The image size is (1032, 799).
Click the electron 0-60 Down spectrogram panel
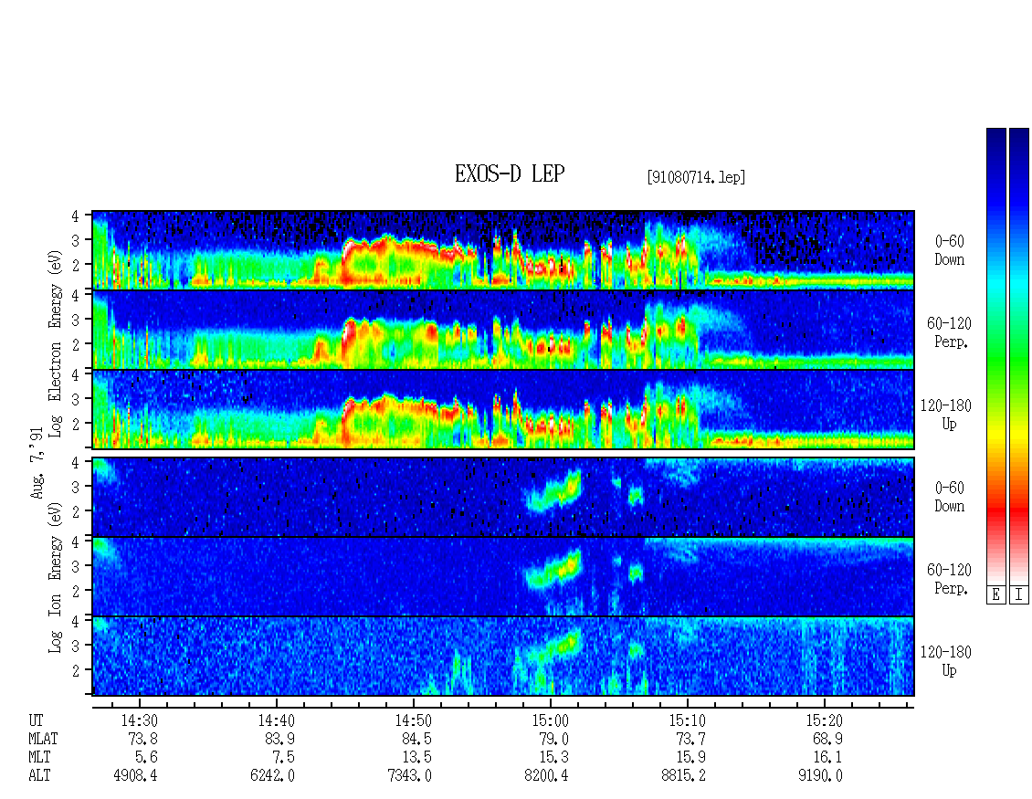[503, 250]
